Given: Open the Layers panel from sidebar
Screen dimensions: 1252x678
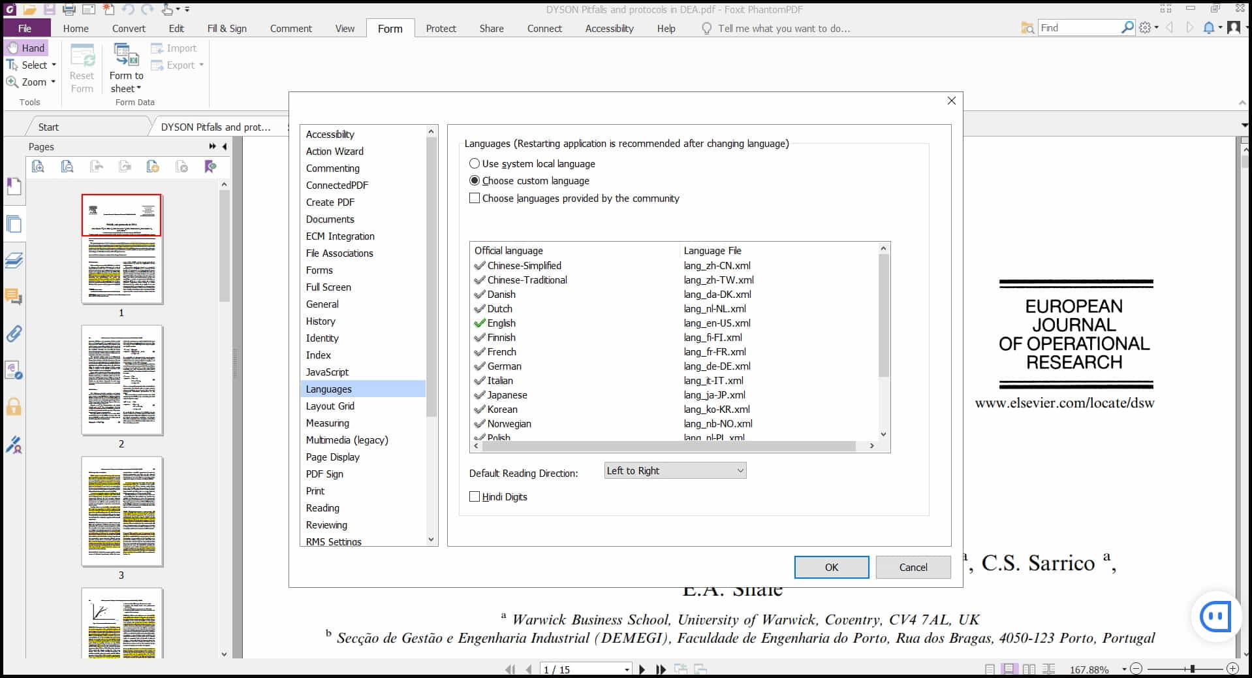Looking at the screenshot, I should click(14, 261).
